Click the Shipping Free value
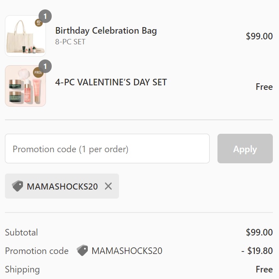Viewport: 279px width, 279px height. (264, 270)
